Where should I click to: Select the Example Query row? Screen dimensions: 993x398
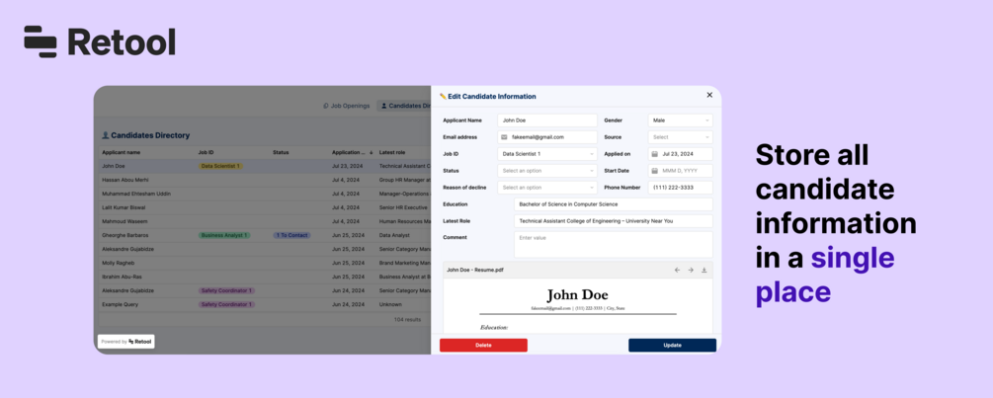(x=264, y=304)
